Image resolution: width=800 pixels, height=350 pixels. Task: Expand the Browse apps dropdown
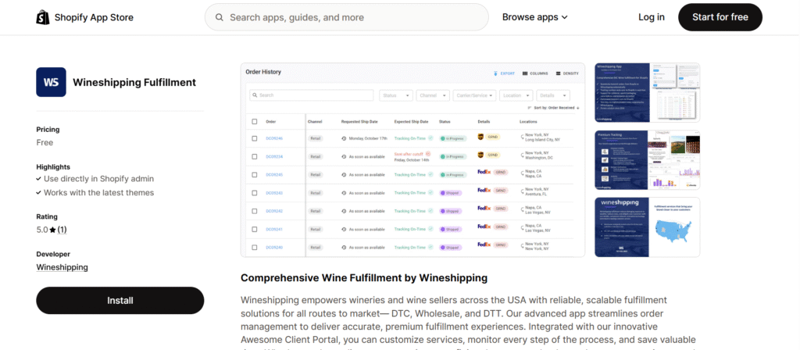534,17
